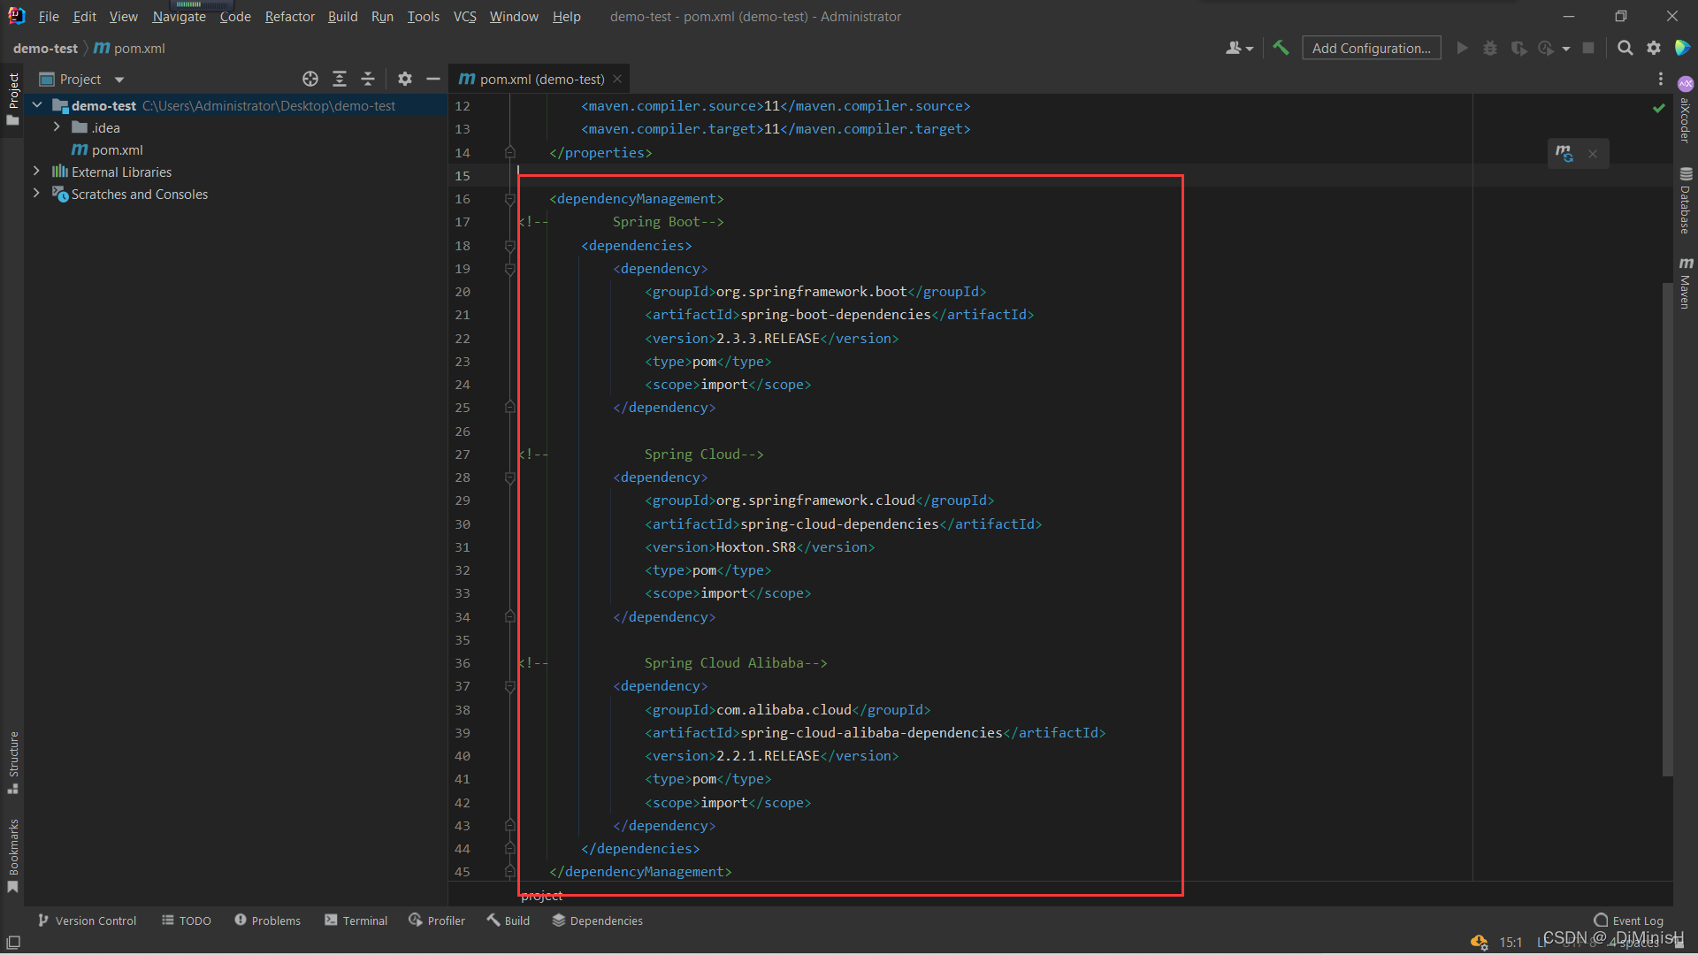This screenshot has height=955, width=1698.
Task: Click Collapse All icon in Project panel
Action: (368, 79)
